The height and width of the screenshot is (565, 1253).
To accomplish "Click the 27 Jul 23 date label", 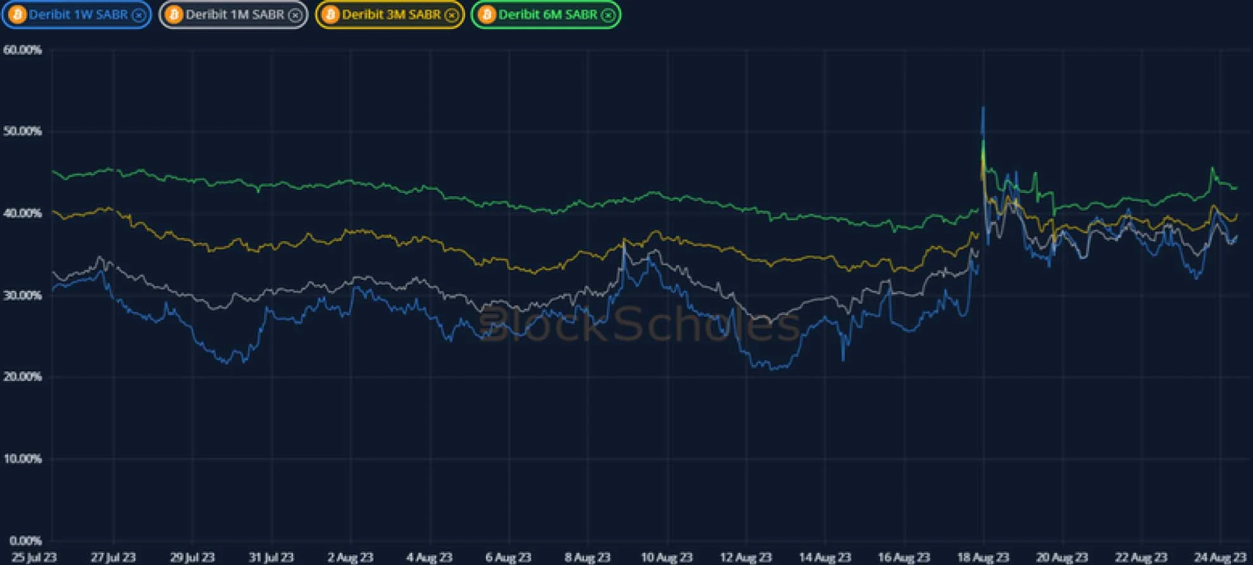I will 113,557.
